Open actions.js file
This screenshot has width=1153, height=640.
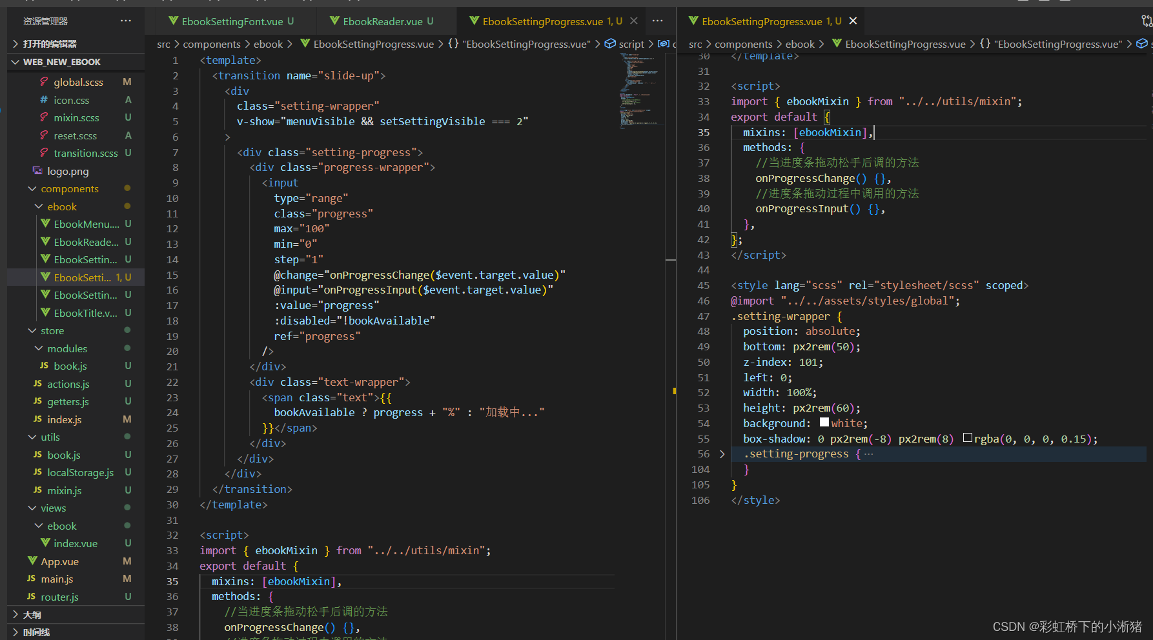68,384
